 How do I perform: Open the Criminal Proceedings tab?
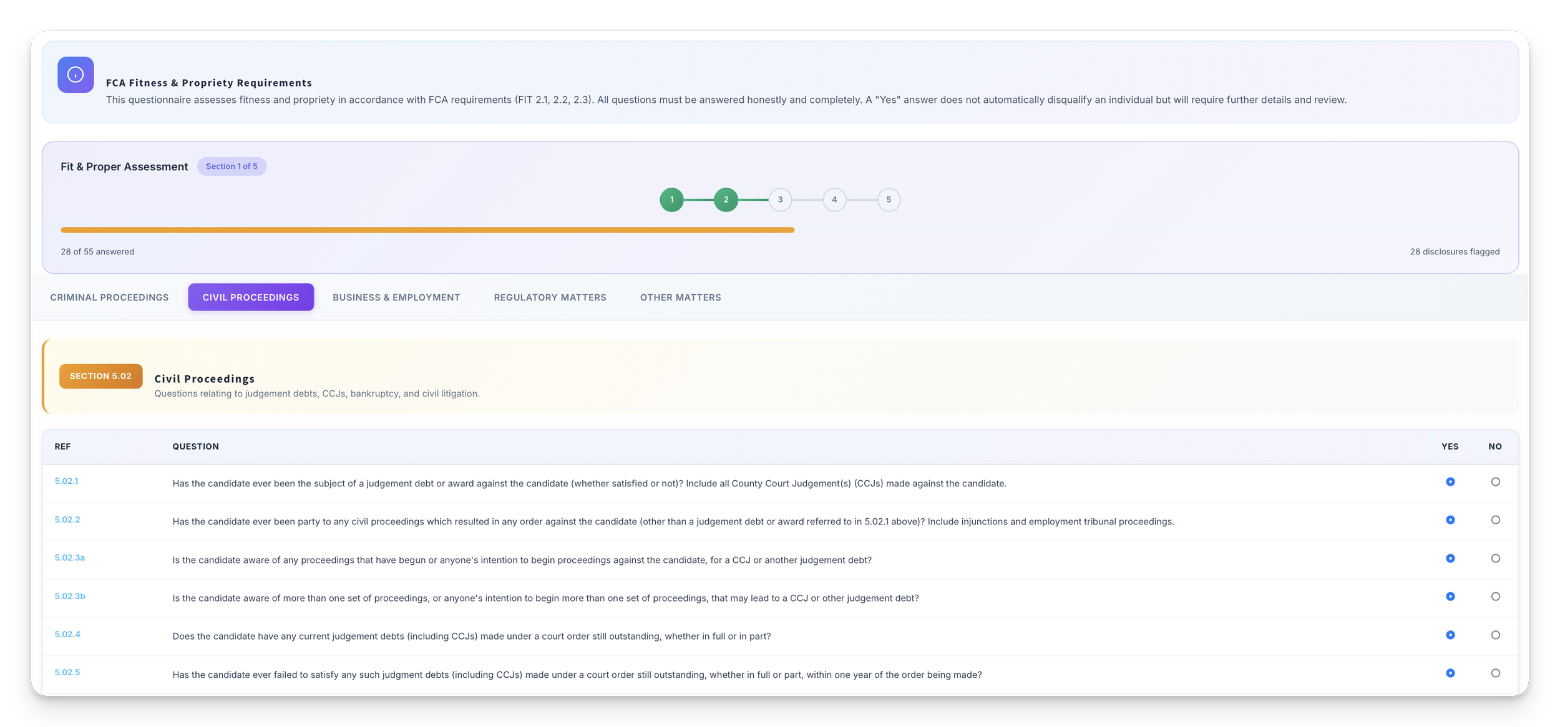click(x=109, y=297)
